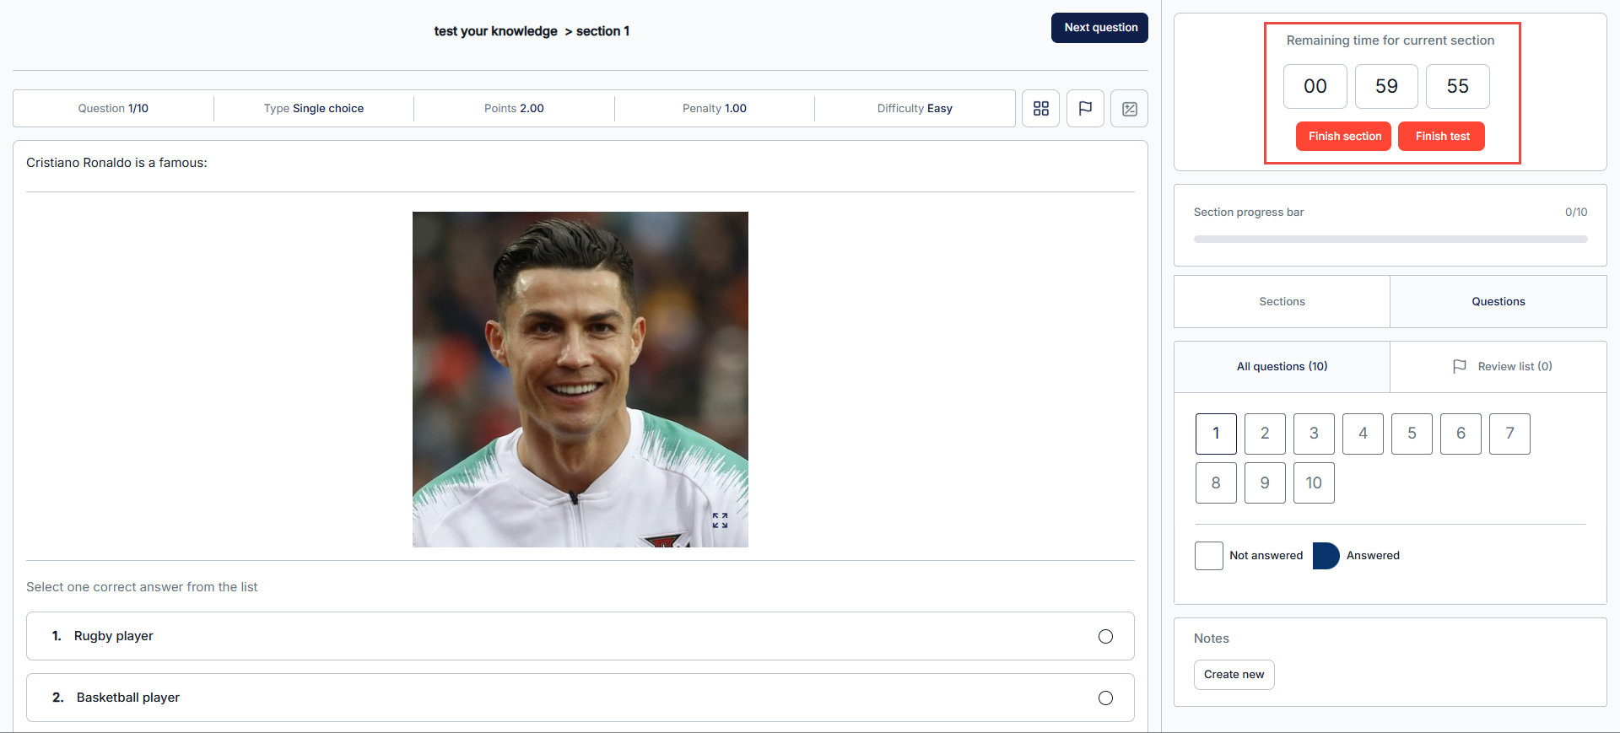Click the section progress bar

click(1390, 240)
